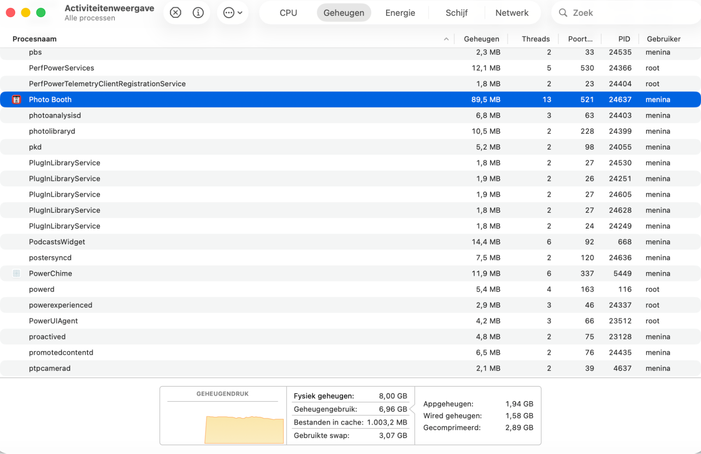Select the powerexperienced process
This screenshot has height=454, width=701.
350,305
